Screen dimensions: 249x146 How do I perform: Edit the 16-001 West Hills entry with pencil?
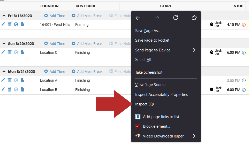[x=3, y=25]
